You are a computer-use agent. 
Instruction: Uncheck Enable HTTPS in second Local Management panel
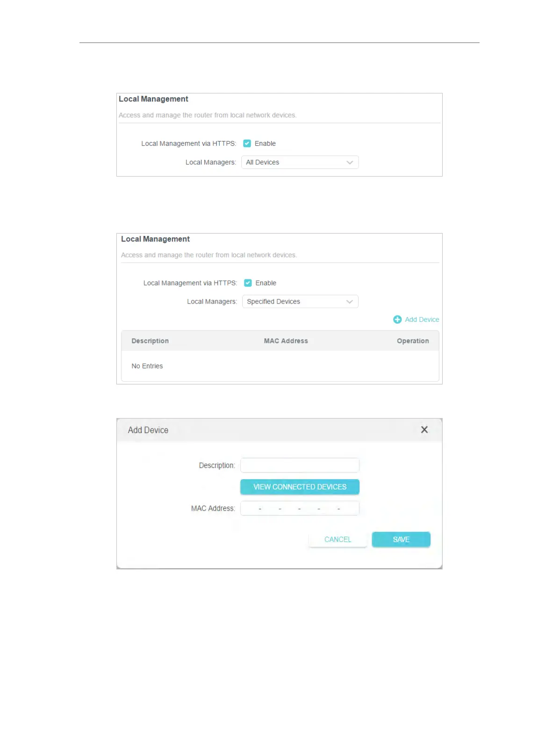(x=248, y=283)
